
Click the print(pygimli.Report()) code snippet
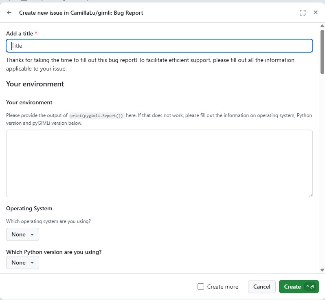(x=97, y=116)
